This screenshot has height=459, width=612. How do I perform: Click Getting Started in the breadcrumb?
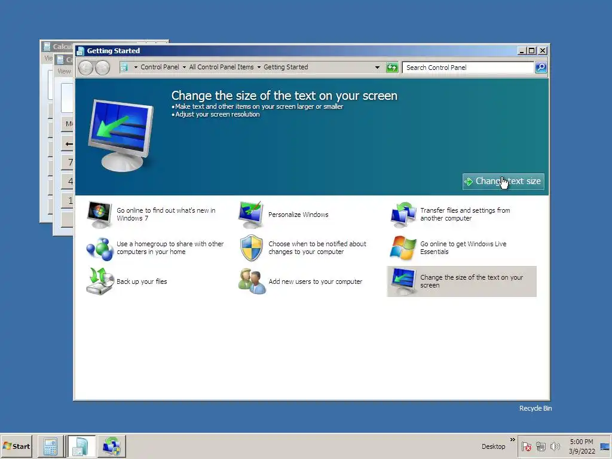(x=286, y=67)
